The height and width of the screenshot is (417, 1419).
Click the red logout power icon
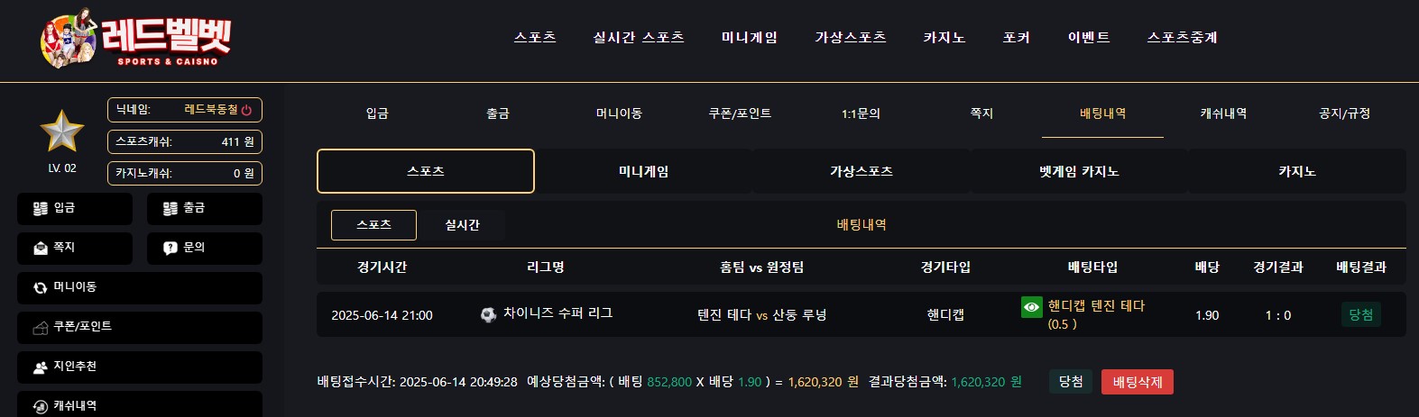(x=246, y=110)
